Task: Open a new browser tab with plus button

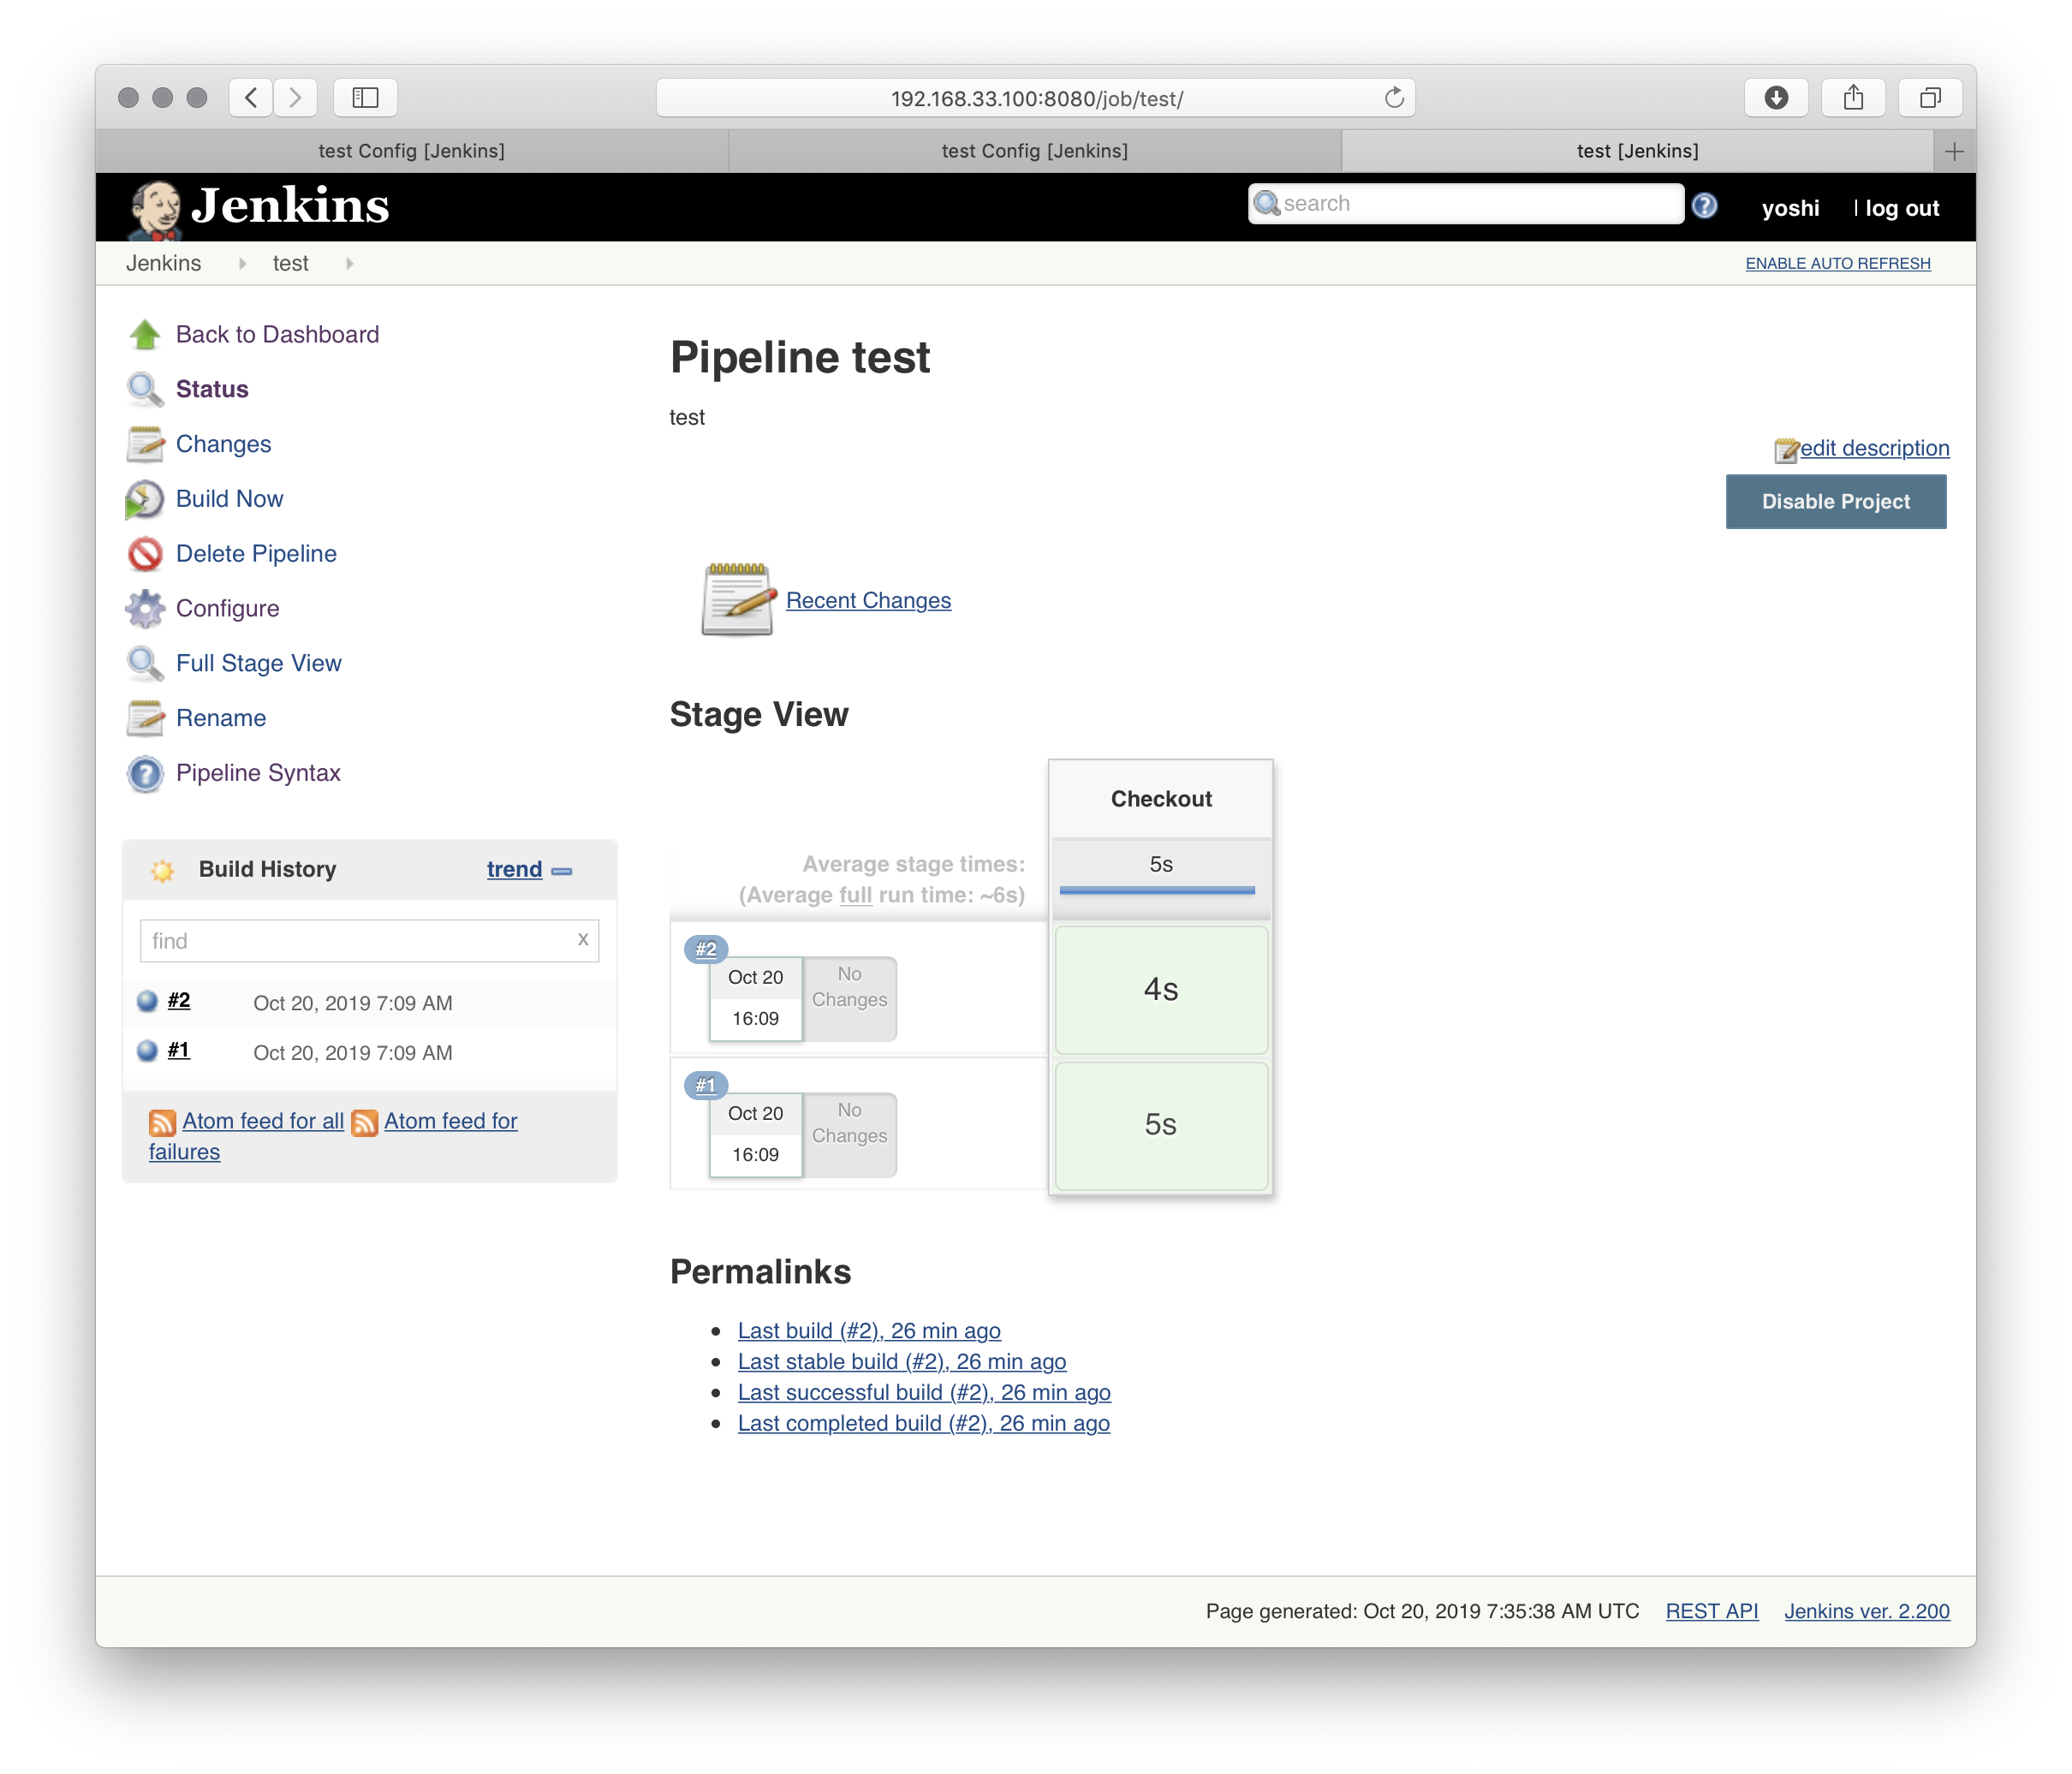Action: coord(1955,151)
